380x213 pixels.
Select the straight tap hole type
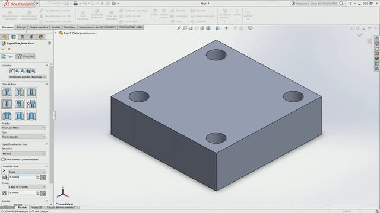click(x=7, y=104)
